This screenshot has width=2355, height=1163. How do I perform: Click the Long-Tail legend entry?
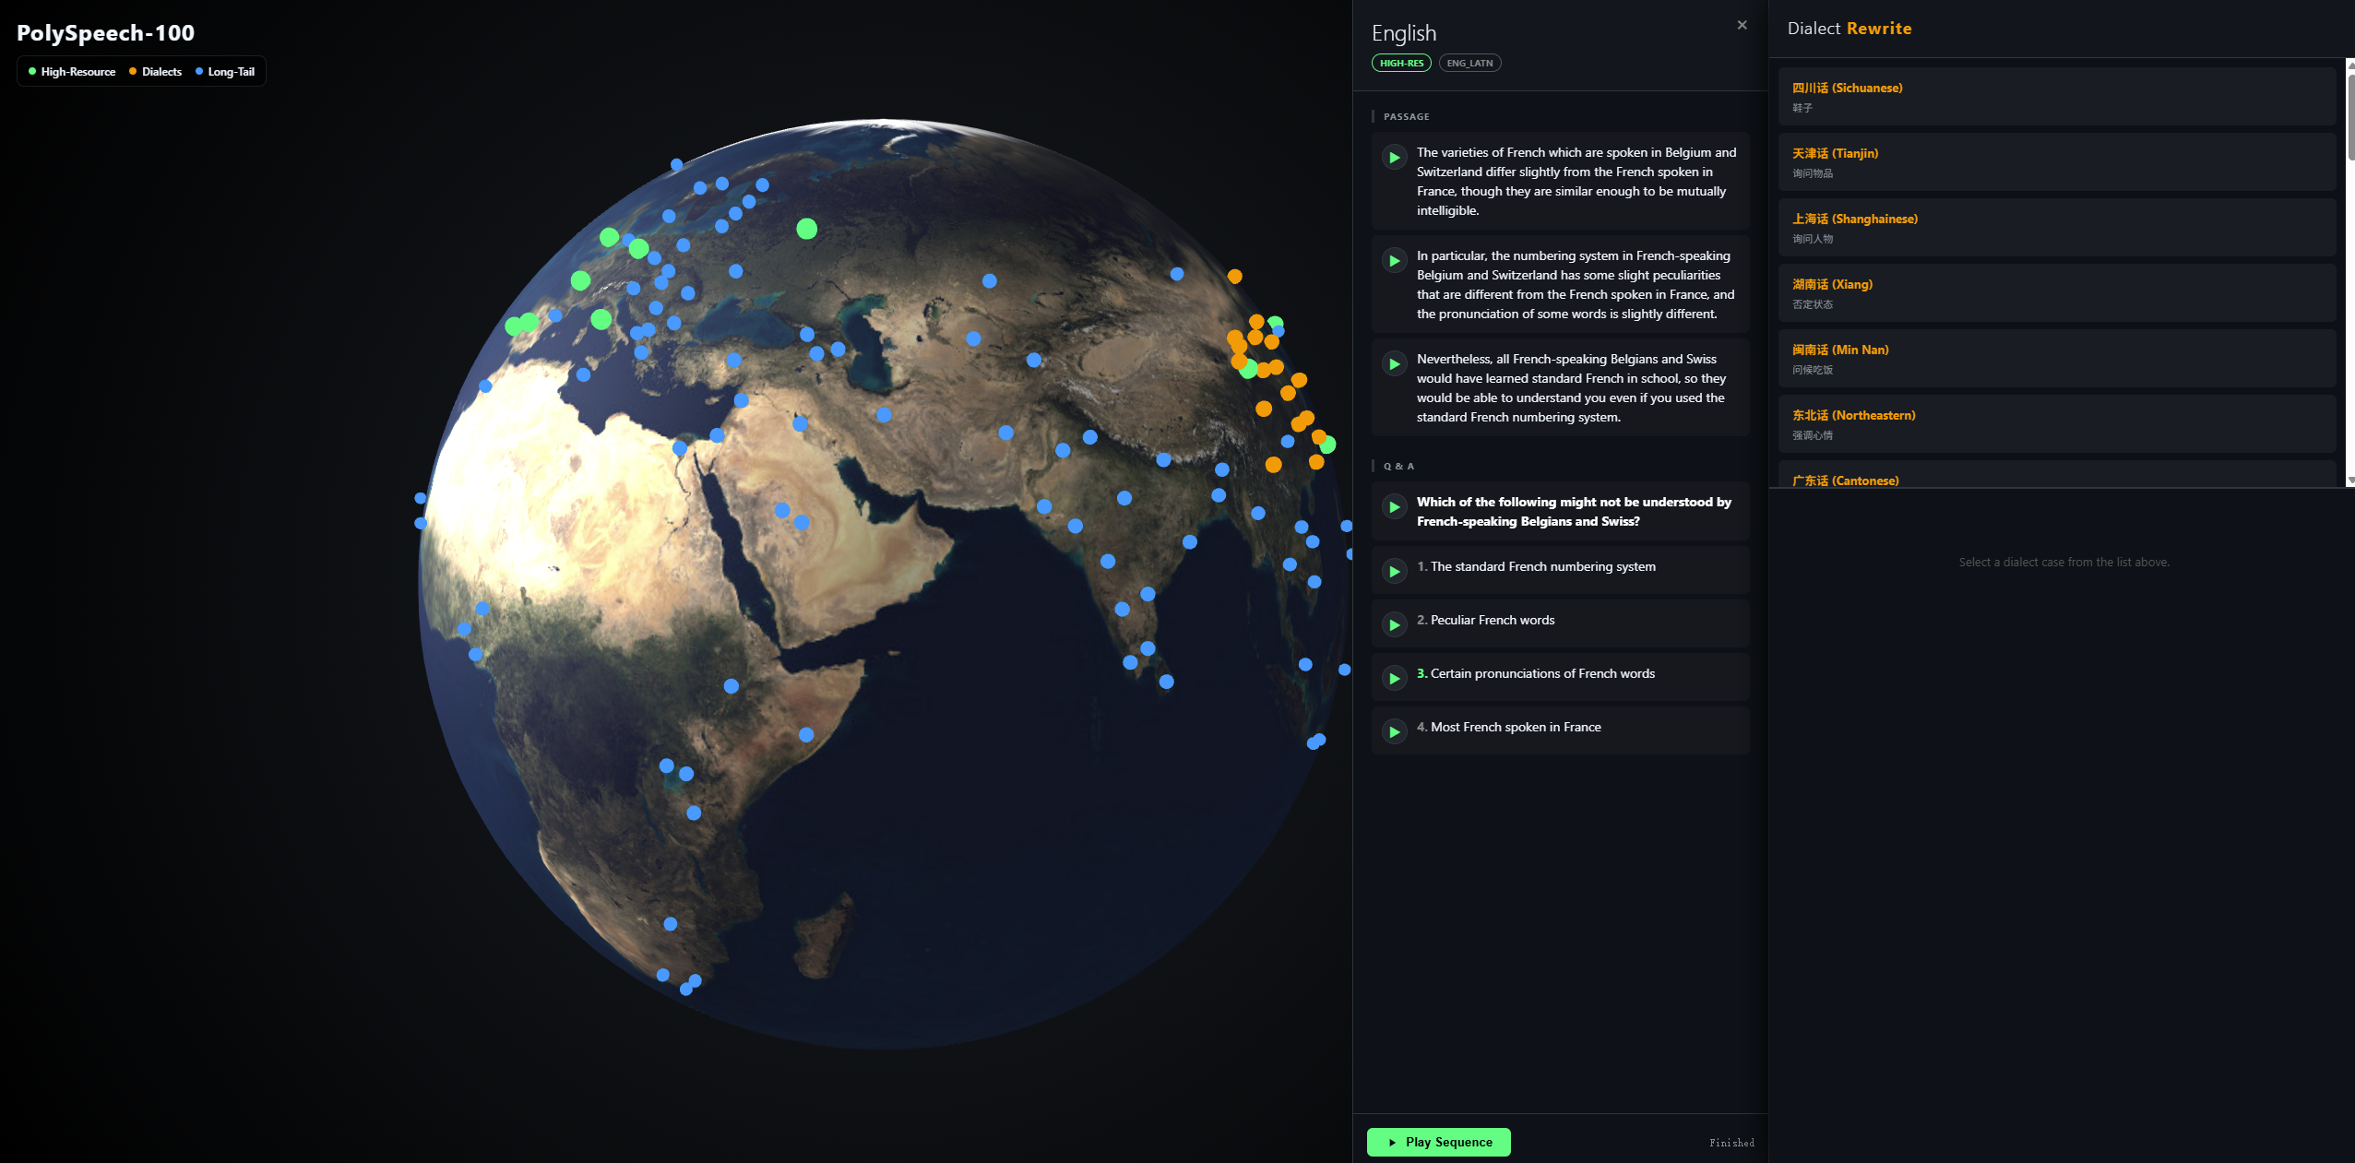(225, 72)
